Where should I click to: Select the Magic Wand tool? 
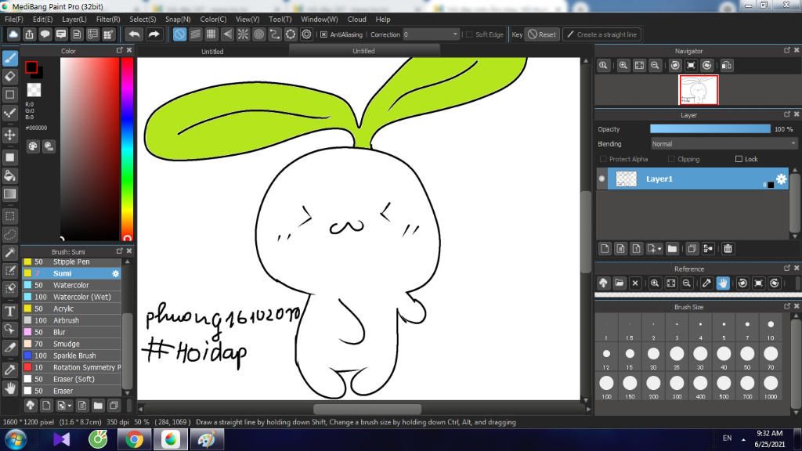click(x=9, y=253)
